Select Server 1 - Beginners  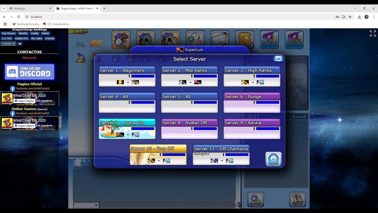pos(127,76)
